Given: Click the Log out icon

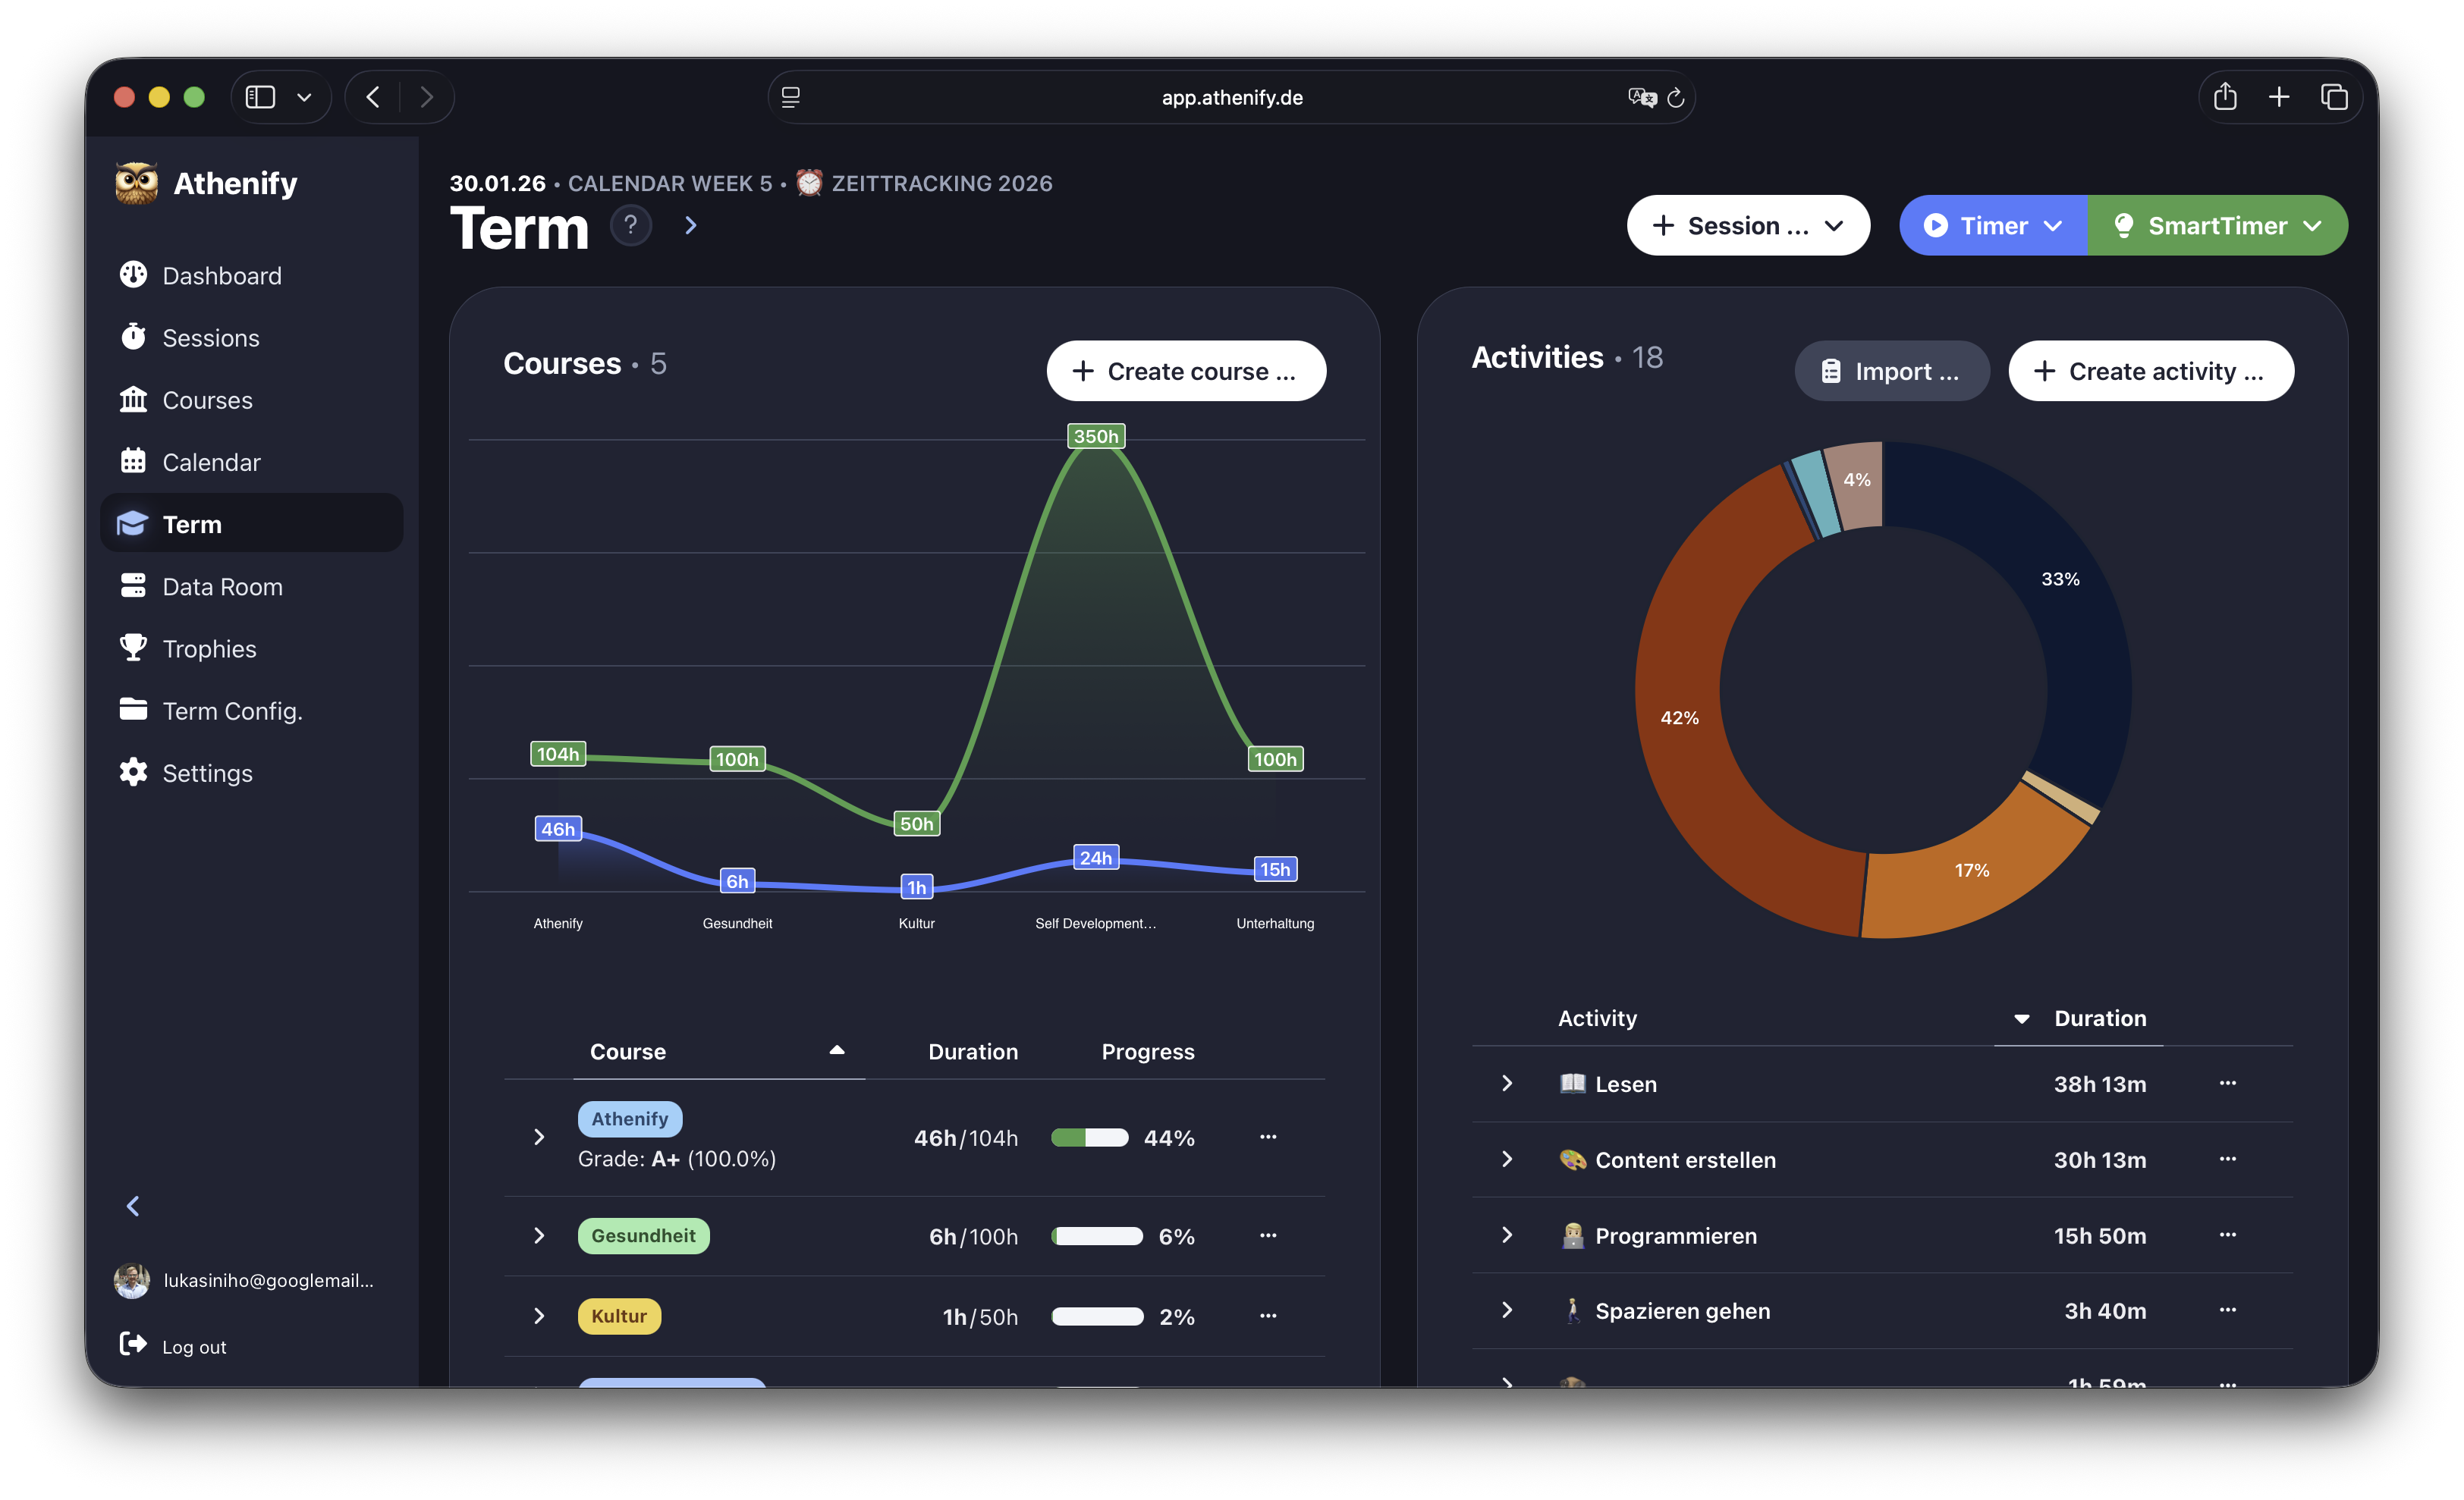Looking at the screenshot, I should coord(134,1345).
